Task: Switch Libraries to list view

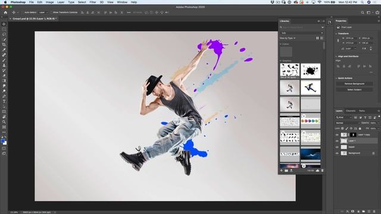Action: pos(321,38)
